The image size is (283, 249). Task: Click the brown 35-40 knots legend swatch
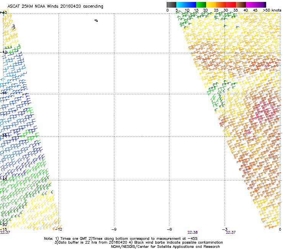click(x=241, y=5)
